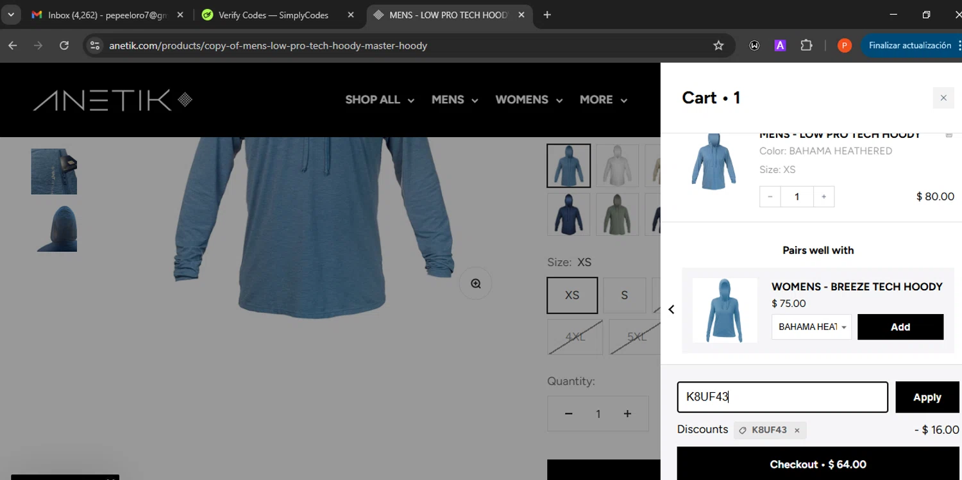Switch to the Gmail Inbox tab
962x480 pixels.
pos(108,15)
